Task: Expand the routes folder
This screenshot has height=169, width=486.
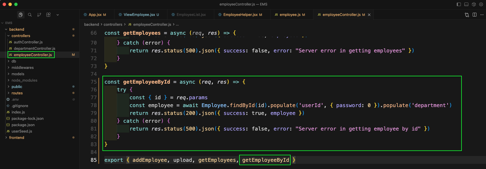Action: pyautogui.click(x=17, y=93)
